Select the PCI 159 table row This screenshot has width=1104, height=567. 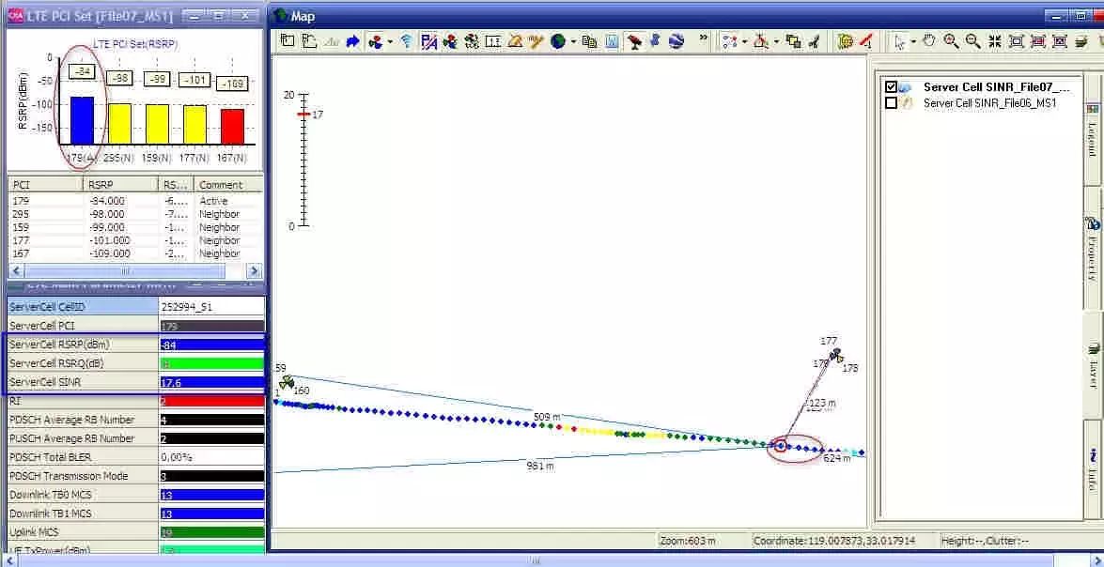click(135, 227)
